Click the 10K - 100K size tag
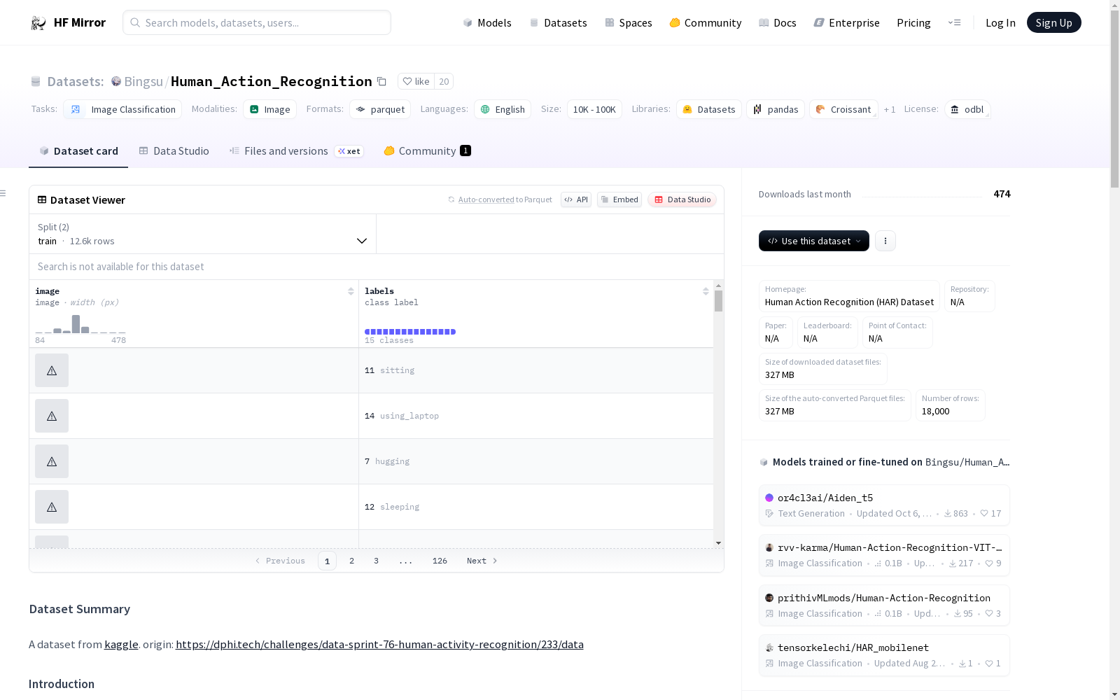The image size is (1120, 700). tap(594, 109)
